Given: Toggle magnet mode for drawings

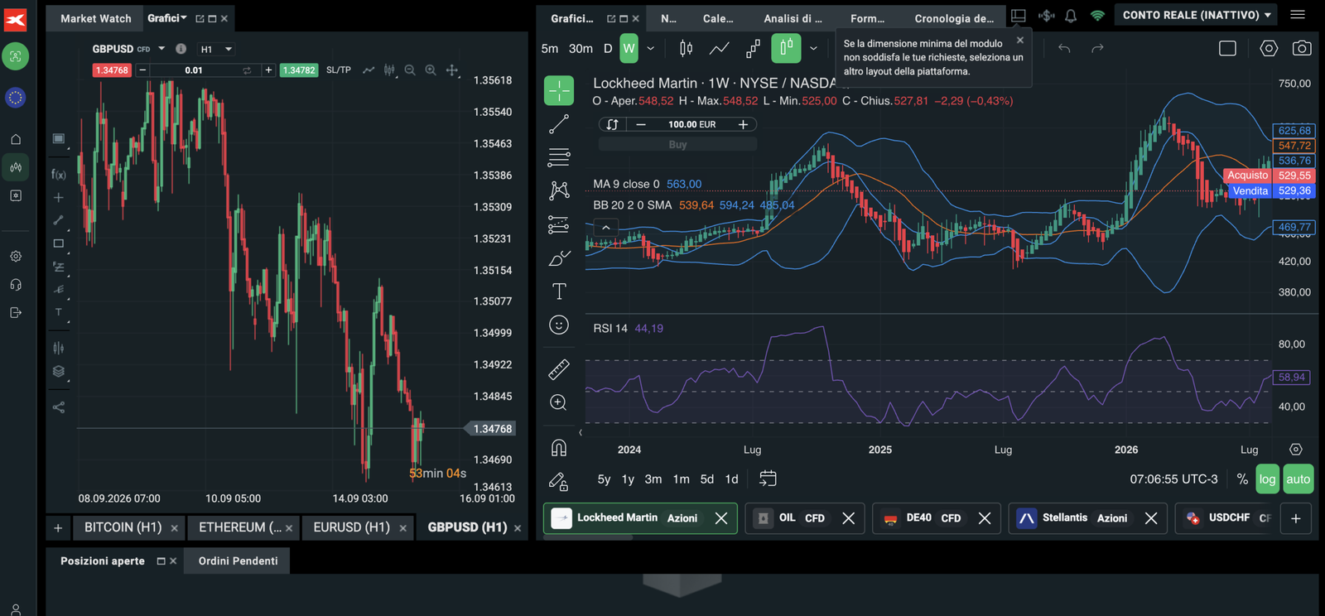Looking at the screenshot, I should click(x=559, y=448).
